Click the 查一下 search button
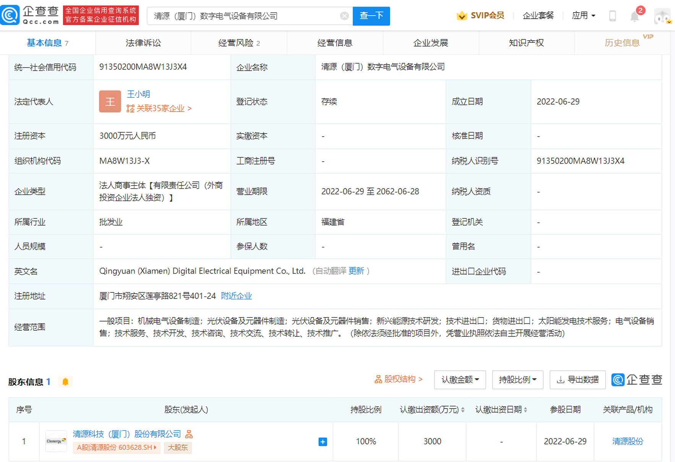 click(371, 16)
